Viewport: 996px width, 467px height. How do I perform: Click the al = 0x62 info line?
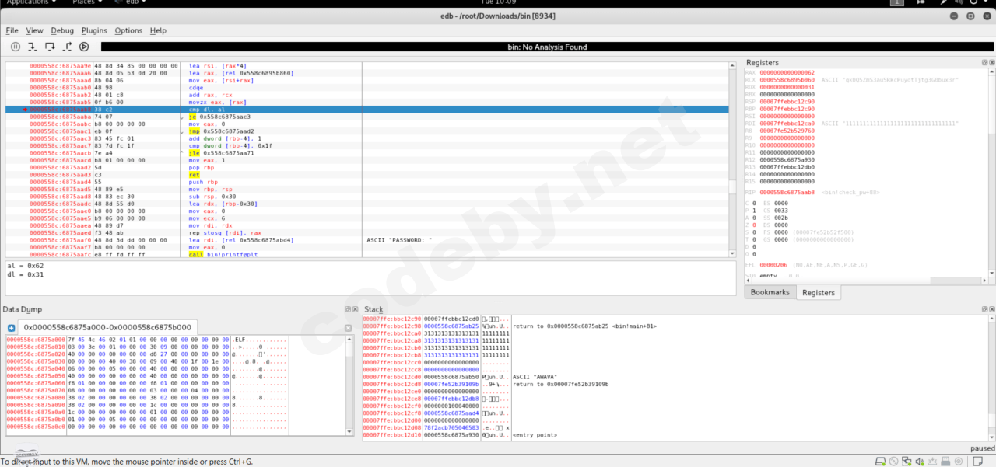pyautogui.click(x=25, y=266)
